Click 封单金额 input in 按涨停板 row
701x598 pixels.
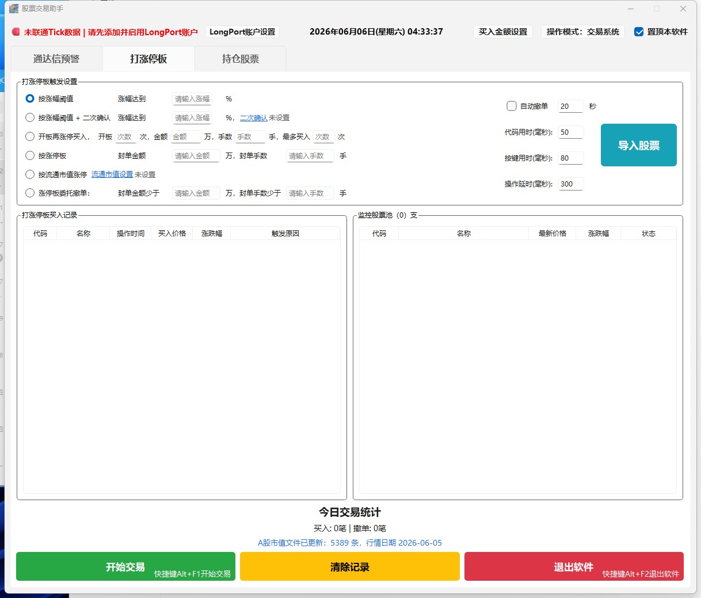click(x=196, y=156)
